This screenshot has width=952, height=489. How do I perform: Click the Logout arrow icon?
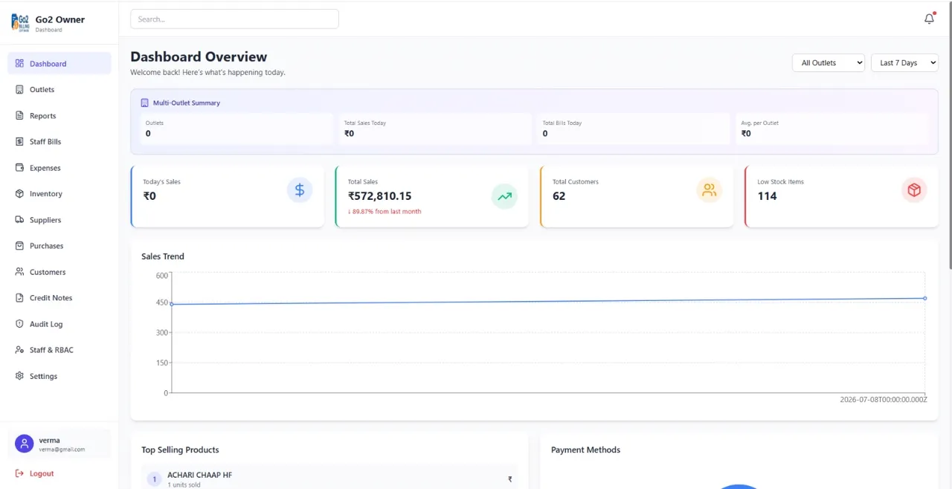[19, 473]
